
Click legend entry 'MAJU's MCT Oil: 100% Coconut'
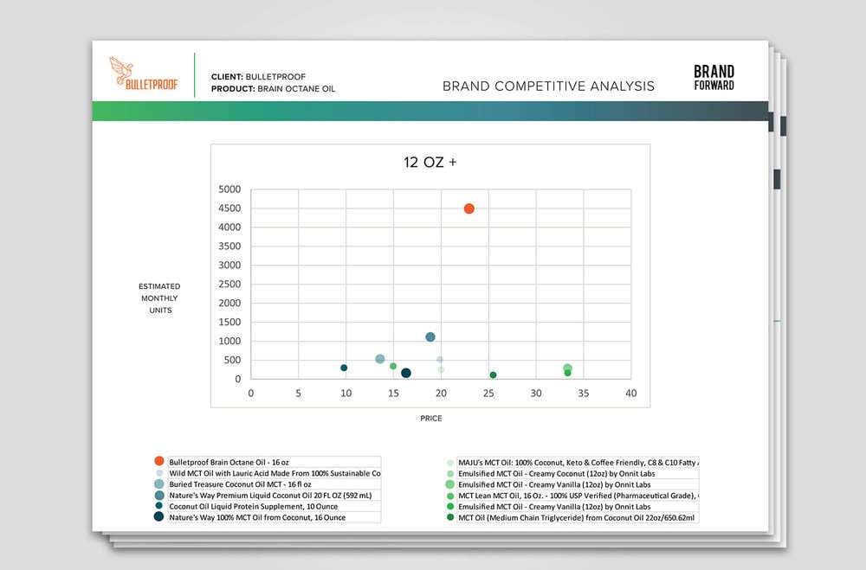(x=578, y=463)
